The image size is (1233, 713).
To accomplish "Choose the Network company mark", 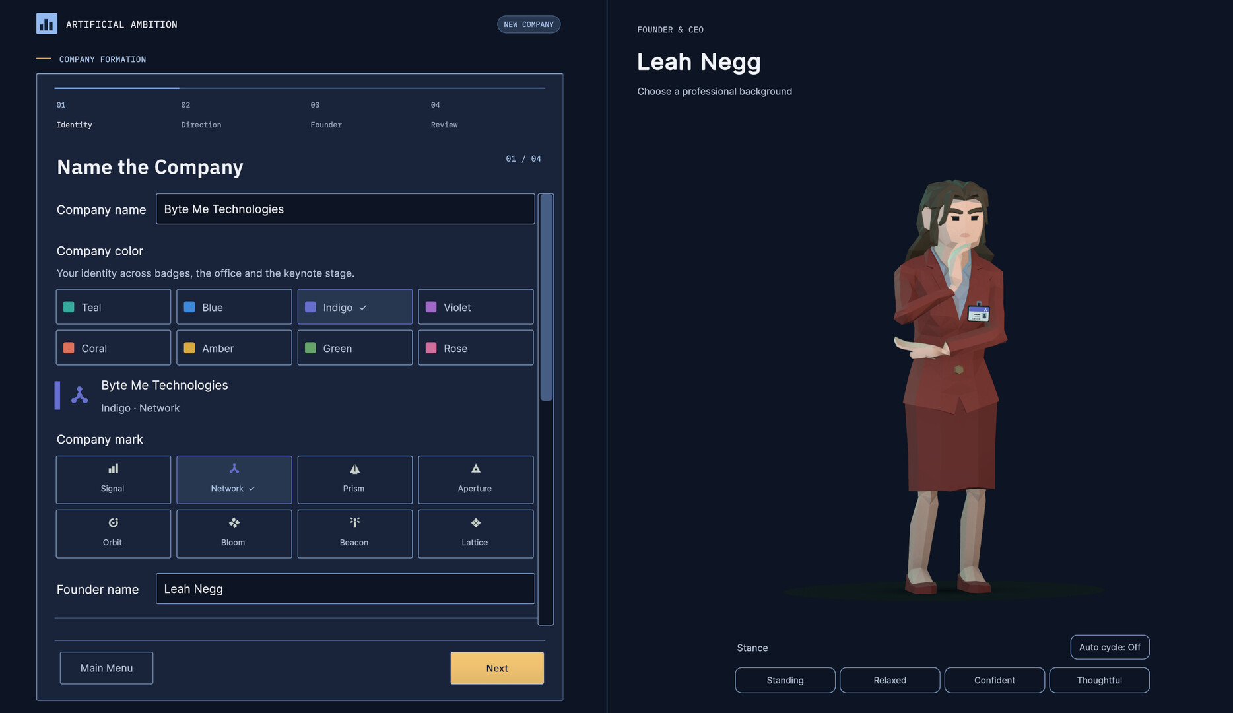I will 234,479.
